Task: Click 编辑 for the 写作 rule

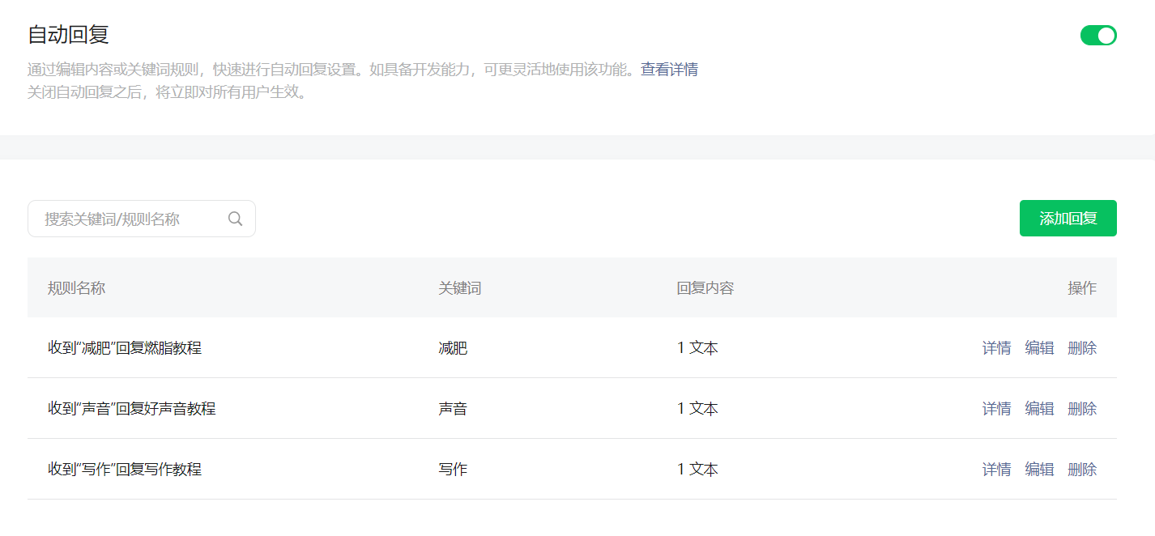Action: point(1039,470)
